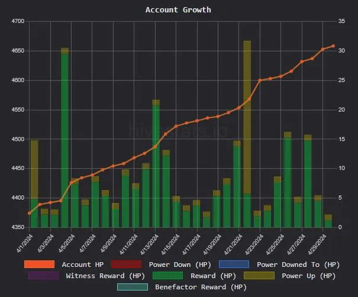Click the 4/13/2024 x-axis label
358x297 pixels.
(150, 244)
